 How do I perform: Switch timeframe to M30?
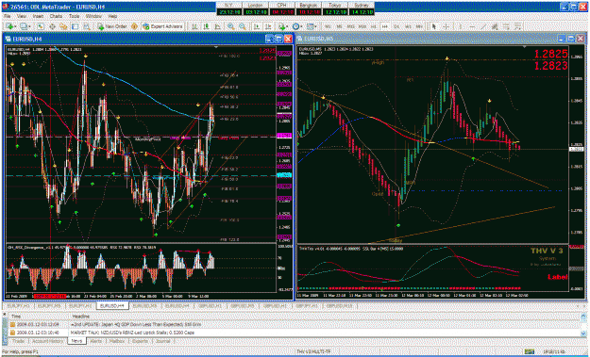click(362, 26)
